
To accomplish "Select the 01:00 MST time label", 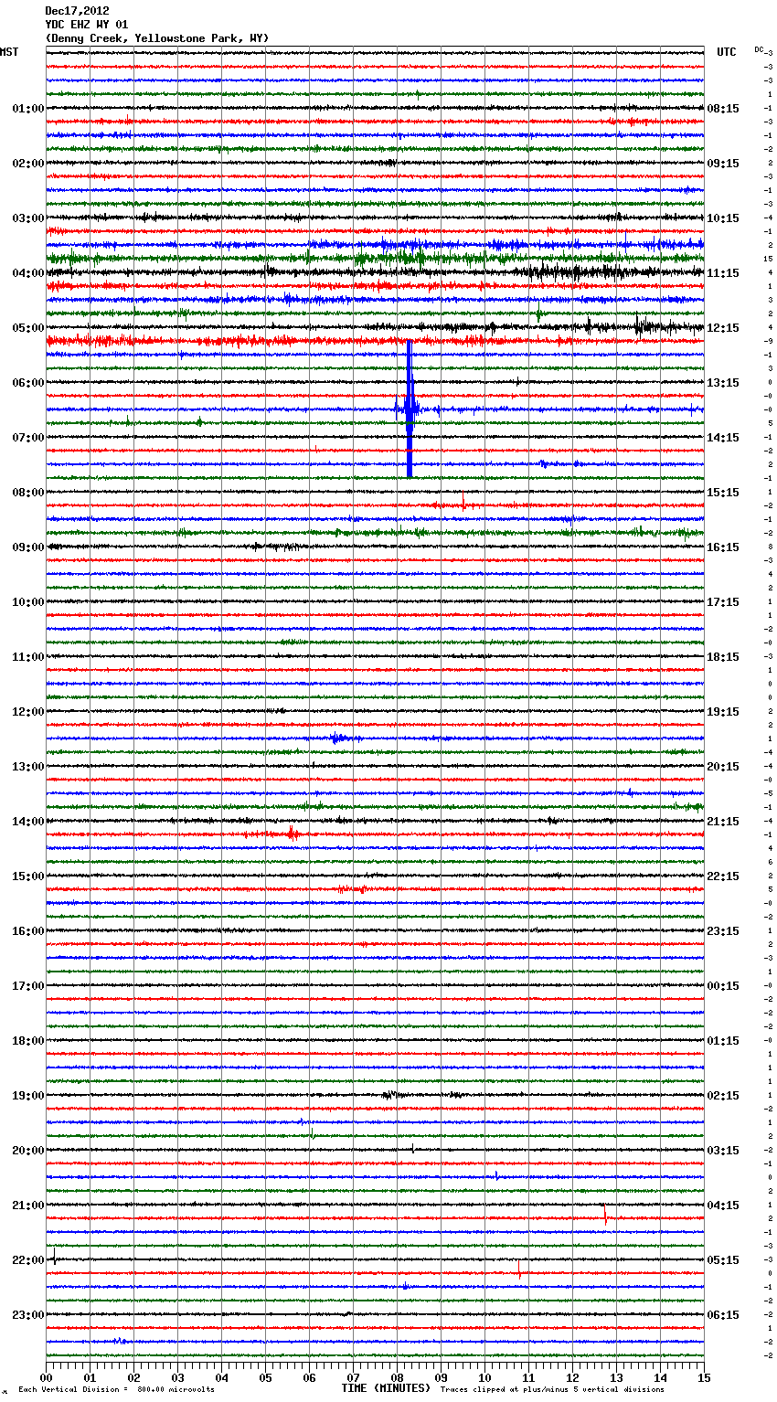I will tap(28, 109).
